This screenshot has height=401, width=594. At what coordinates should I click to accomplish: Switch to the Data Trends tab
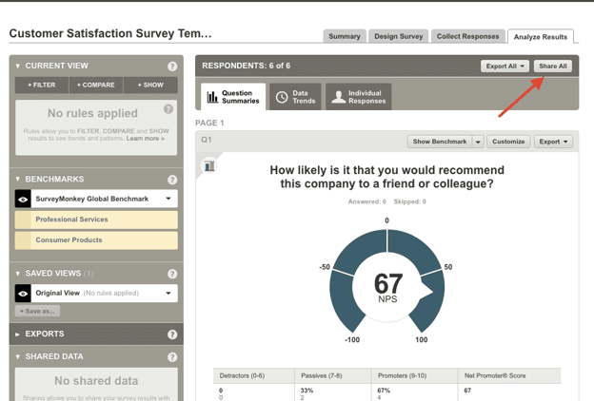294,97
